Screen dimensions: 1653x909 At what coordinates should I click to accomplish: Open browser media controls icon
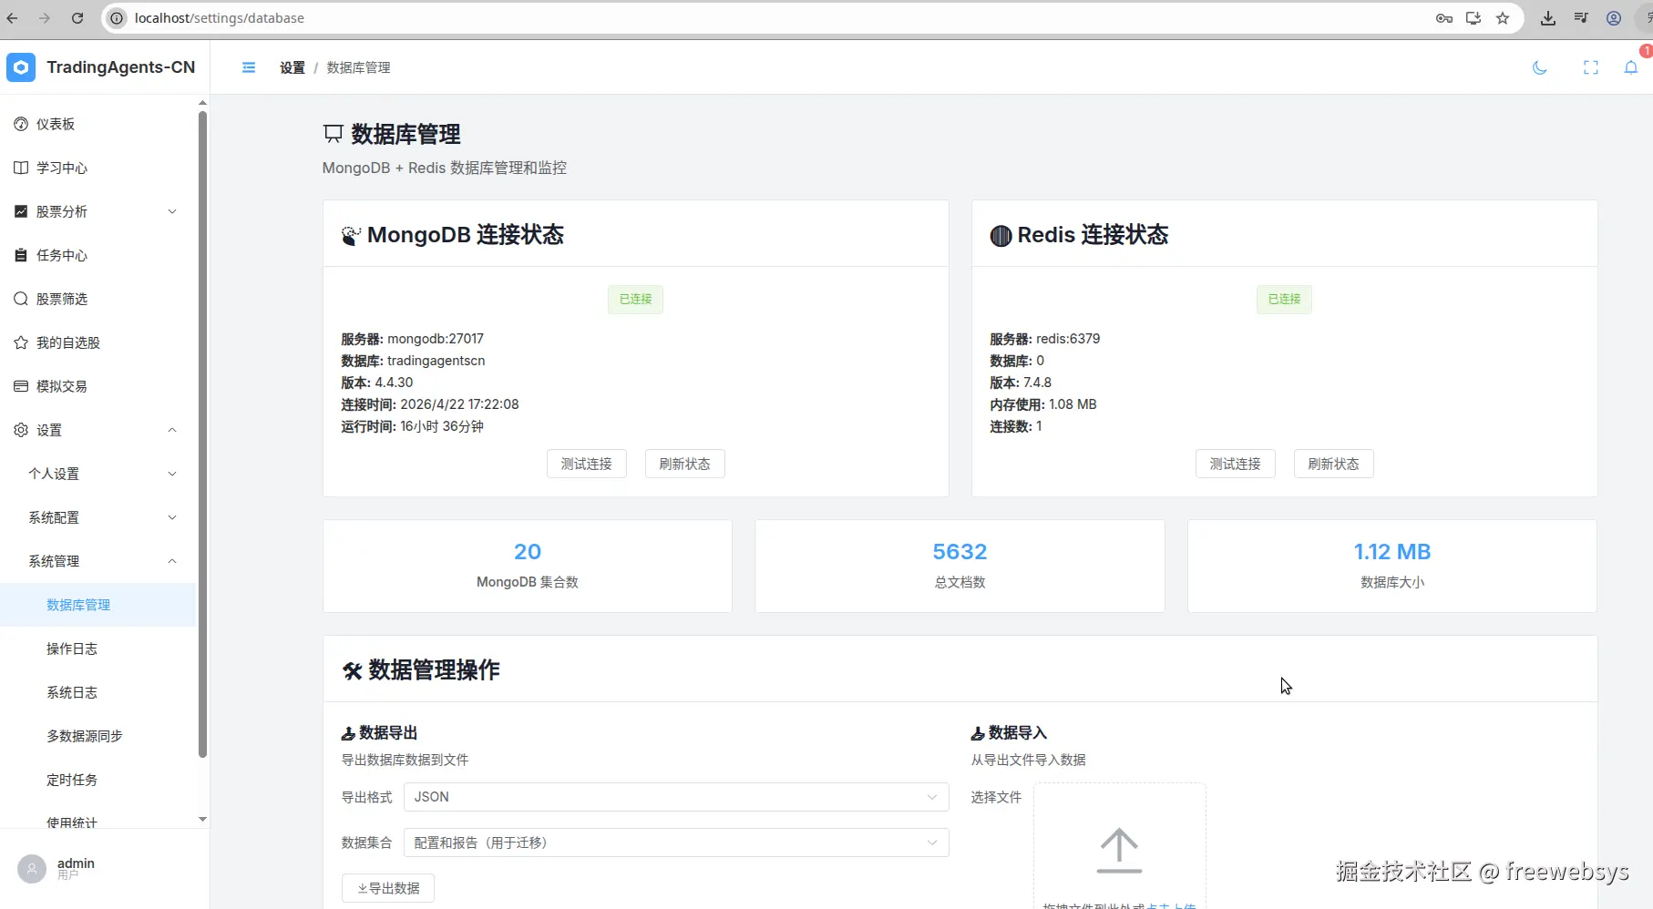(1581, 18)
